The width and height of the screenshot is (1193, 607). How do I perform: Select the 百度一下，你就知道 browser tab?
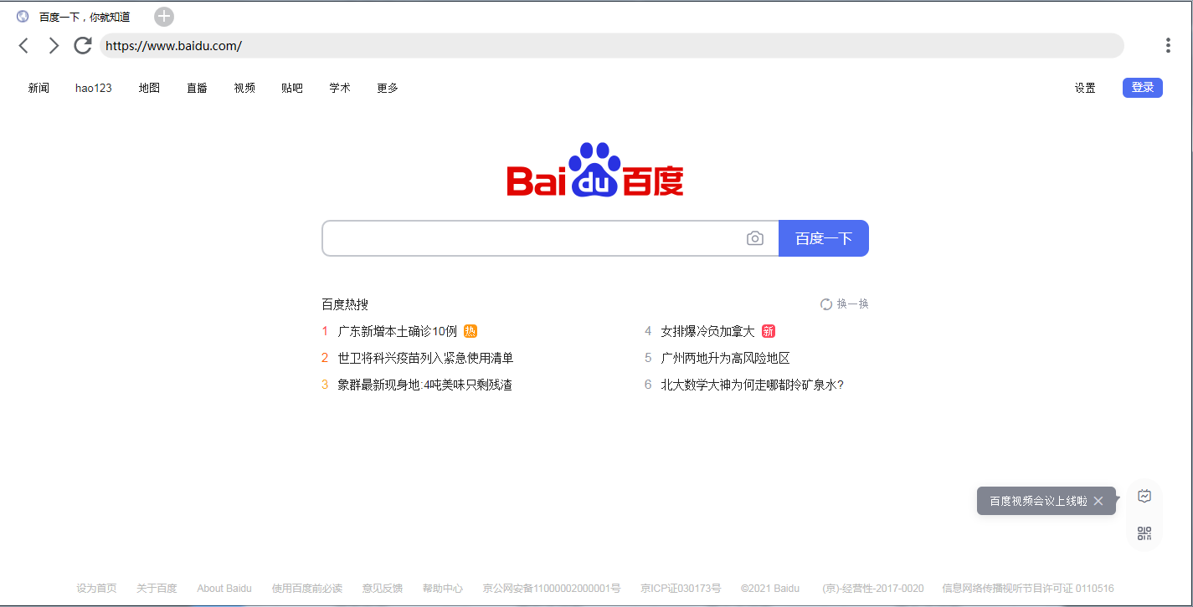coord(85,17)
